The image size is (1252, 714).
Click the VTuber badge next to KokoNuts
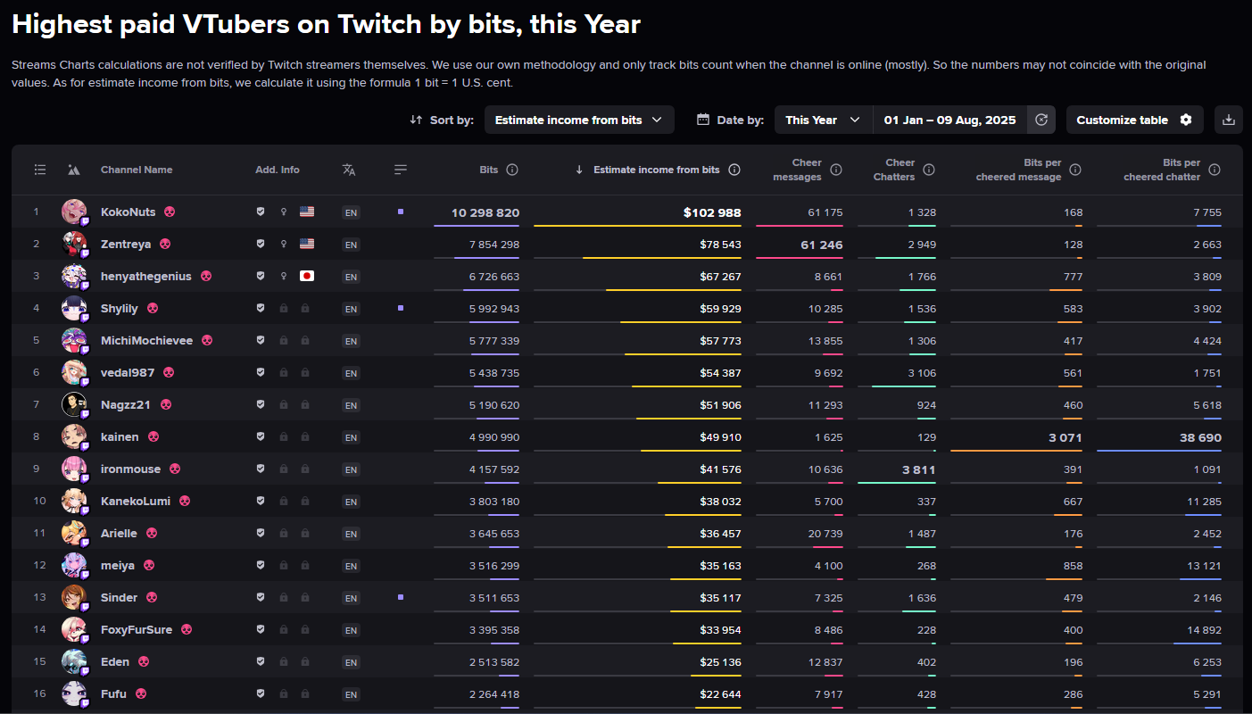pyautogui.click(x=170, y=212)
